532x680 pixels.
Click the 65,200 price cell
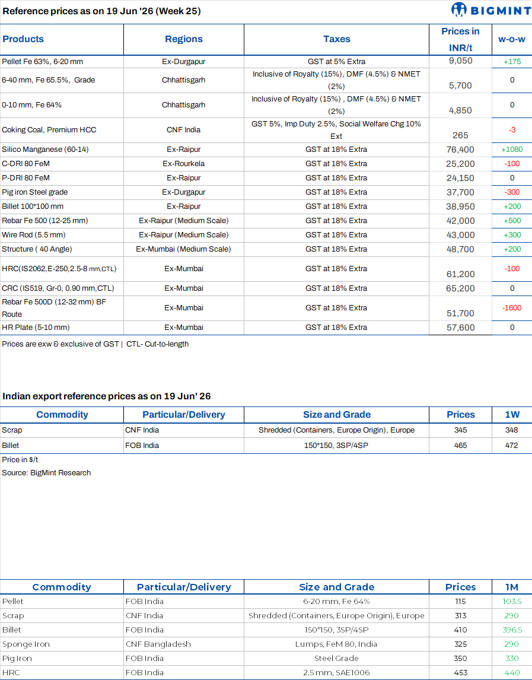point(460,289)
